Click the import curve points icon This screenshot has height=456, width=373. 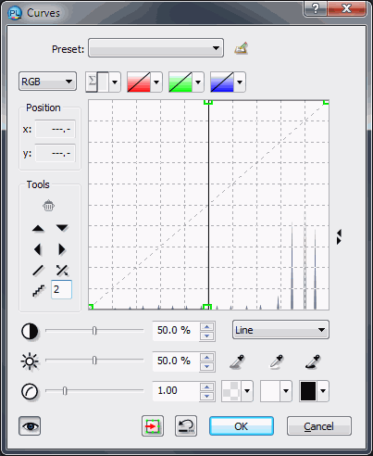point(153,426)
